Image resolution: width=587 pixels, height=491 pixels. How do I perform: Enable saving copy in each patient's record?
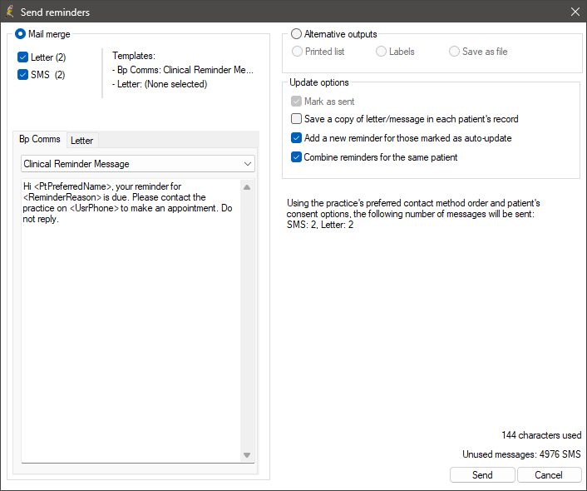296,119
